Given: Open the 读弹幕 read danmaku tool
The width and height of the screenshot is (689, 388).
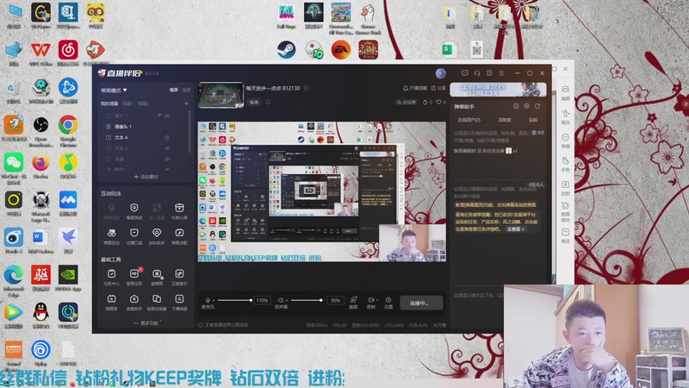Looking at the screenshot, I should click(x=157, y=277).
